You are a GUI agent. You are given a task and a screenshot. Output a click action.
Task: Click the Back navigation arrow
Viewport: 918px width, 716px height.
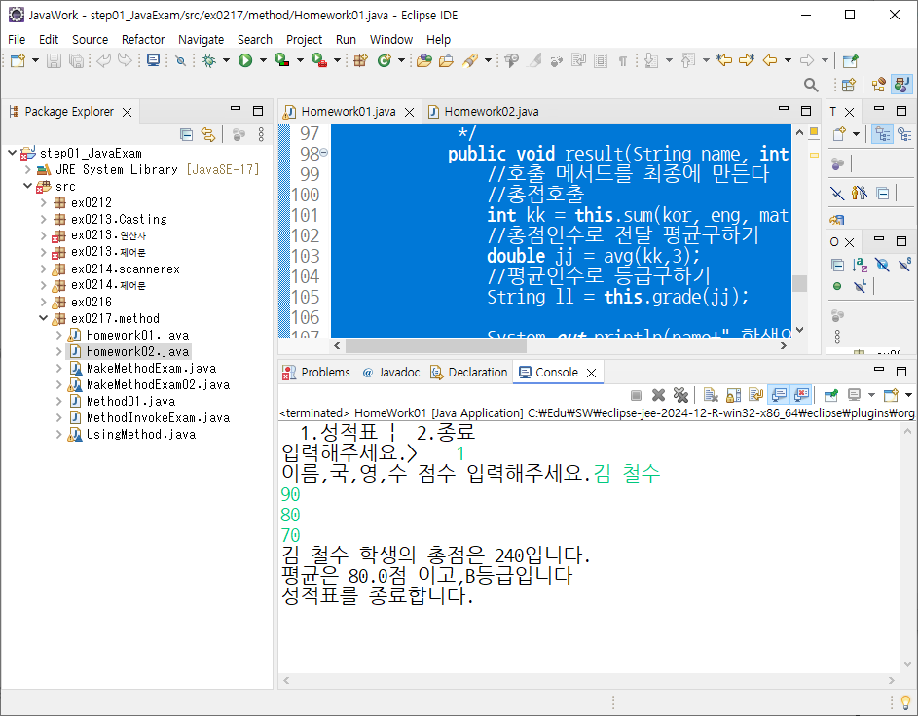point(770,60)
